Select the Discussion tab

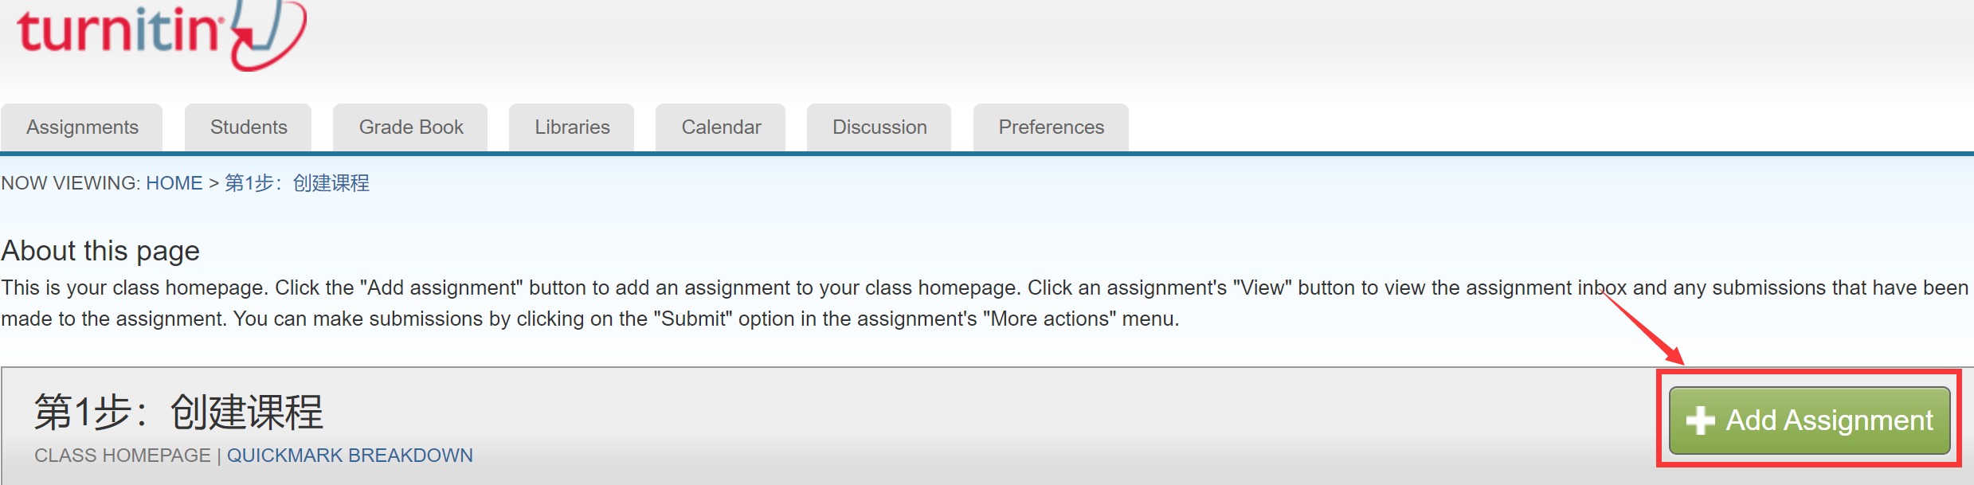point(879,127)
